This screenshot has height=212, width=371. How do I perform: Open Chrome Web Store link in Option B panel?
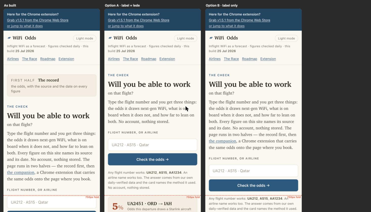pos(239,20)
